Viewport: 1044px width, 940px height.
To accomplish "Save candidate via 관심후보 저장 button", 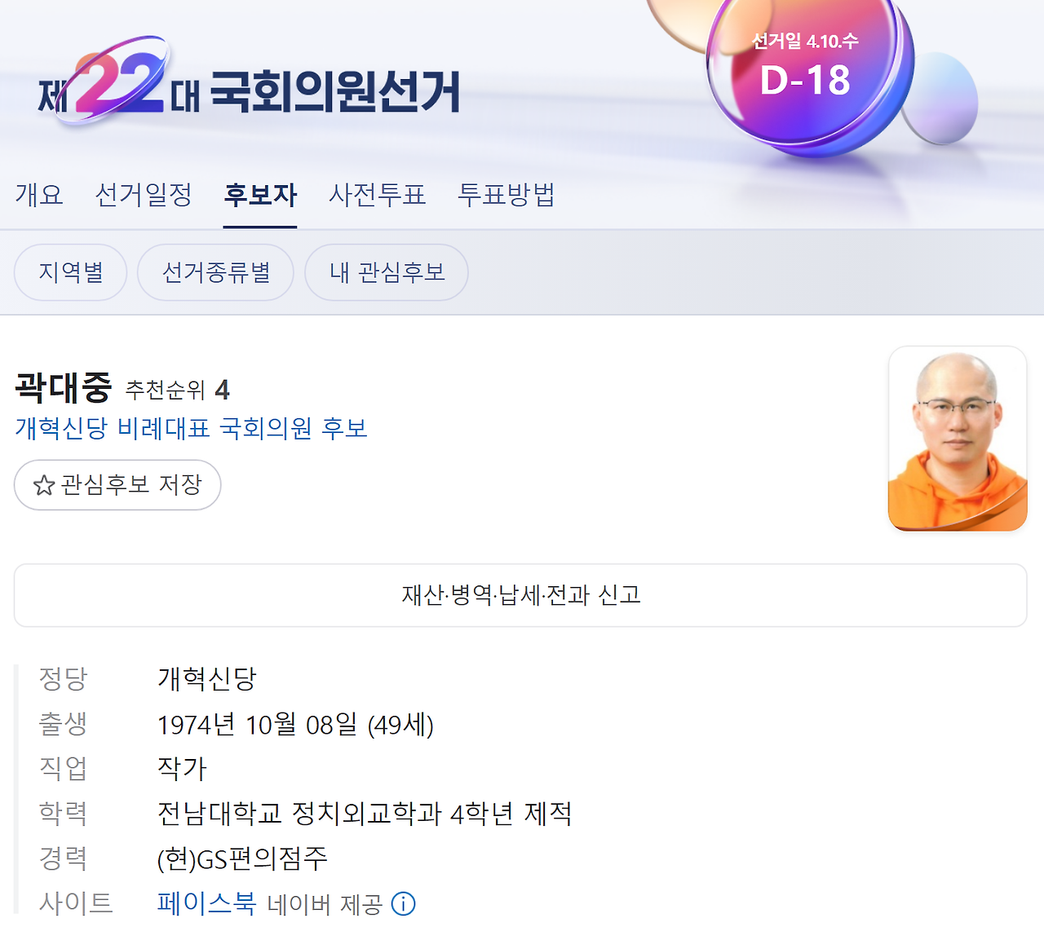I will 117,485.
